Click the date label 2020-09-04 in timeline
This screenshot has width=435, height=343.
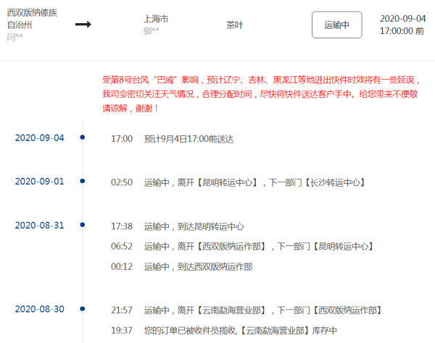[x=39, y=138]
